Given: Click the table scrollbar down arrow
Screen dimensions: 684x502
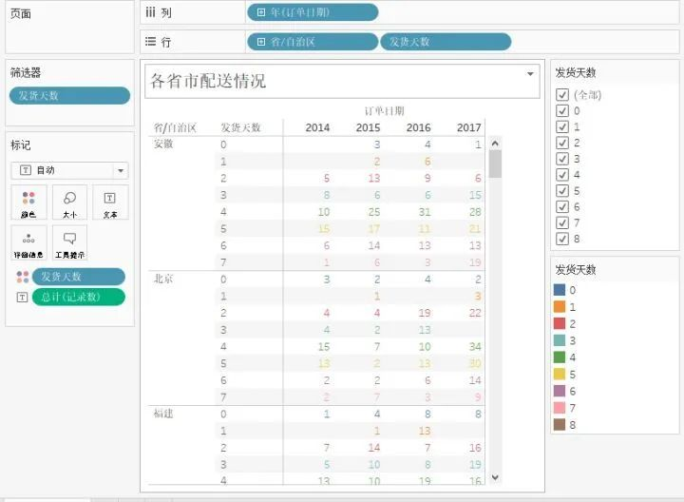Looking at the screenshot, I should [495, 477].
